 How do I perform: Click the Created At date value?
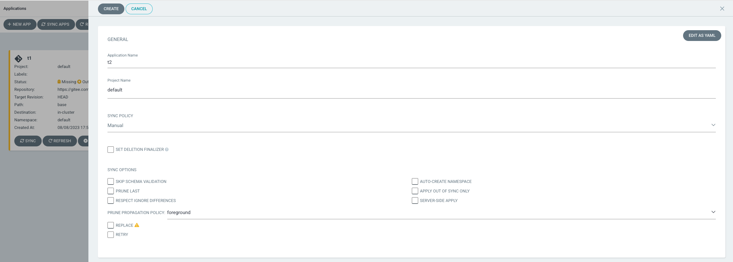(x=73, y=128)
